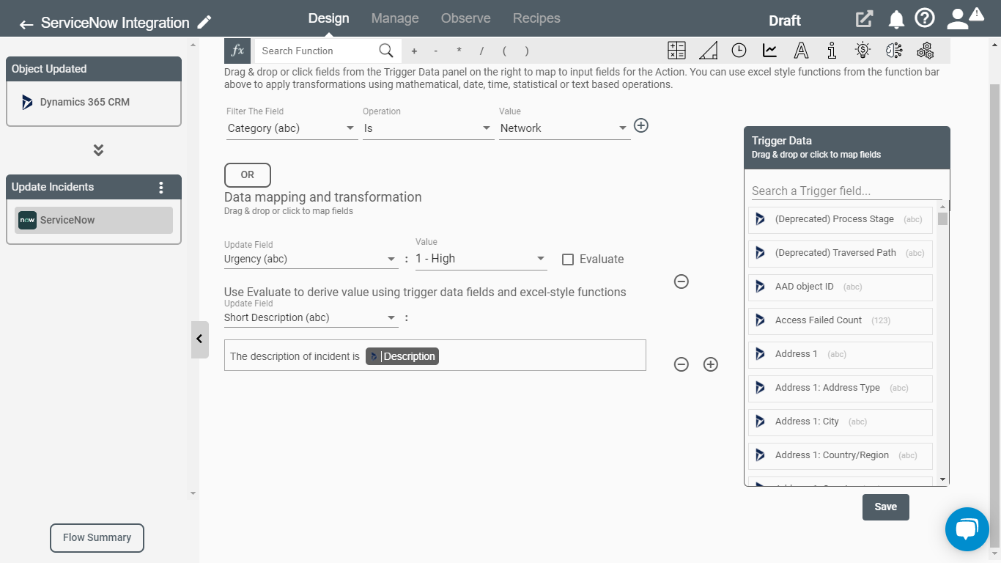Open the help question mark icon
This screenshot has width=1001, height=563.
926,18
